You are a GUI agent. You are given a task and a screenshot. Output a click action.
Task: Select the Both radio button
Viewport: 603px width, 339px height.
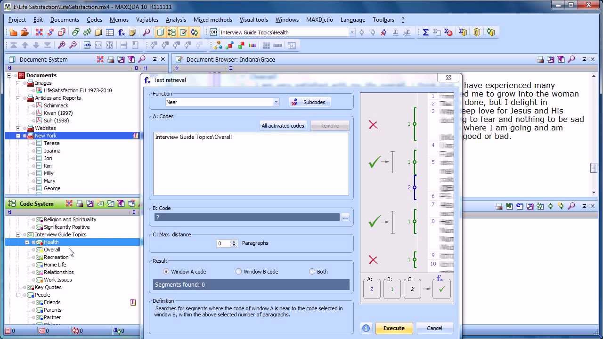click(x=312, y=272)
